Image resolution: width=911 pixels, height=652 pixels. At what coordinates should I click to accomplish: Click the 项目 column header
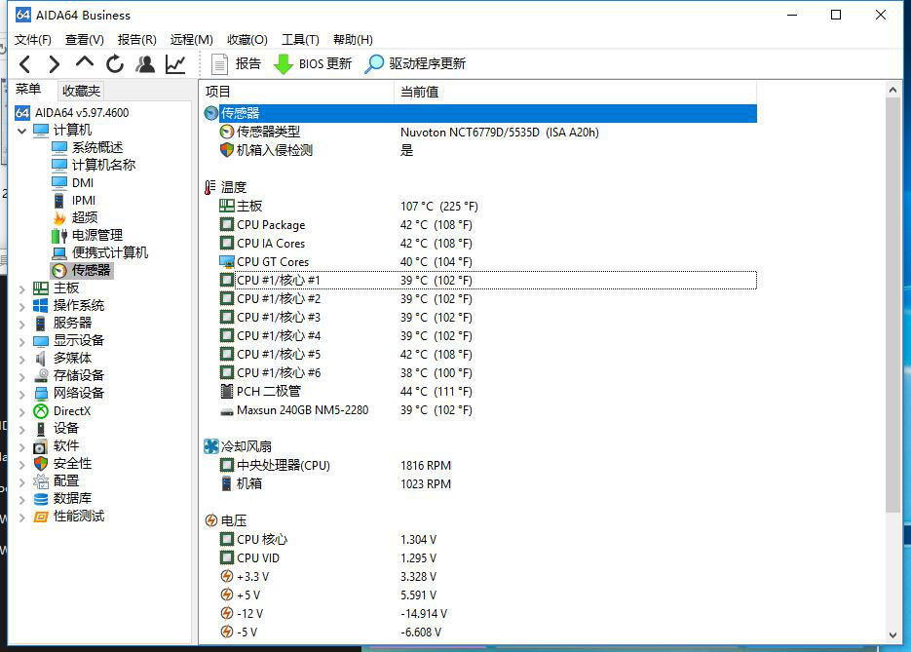pyautogui.click(x=297, y=92)
